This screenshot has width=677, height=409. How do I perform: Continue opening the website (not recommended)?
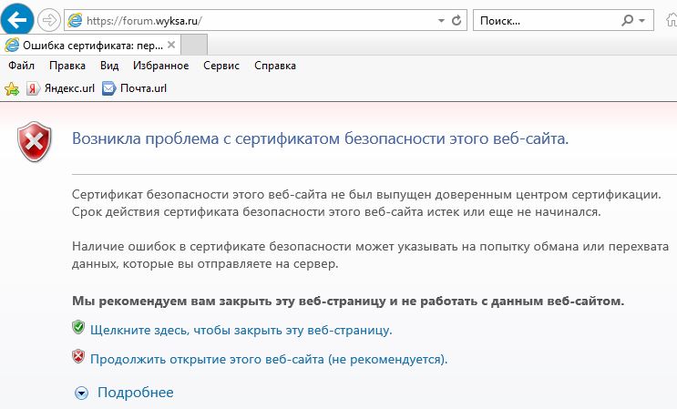269,360
